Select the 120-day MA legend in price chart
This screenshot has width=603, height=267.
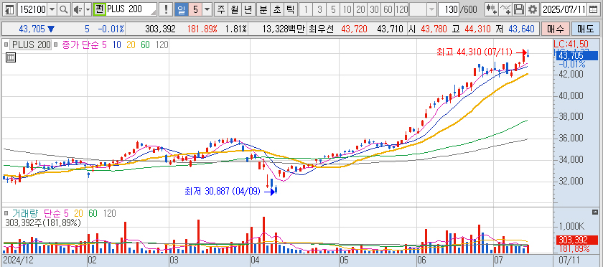(162, 45)
